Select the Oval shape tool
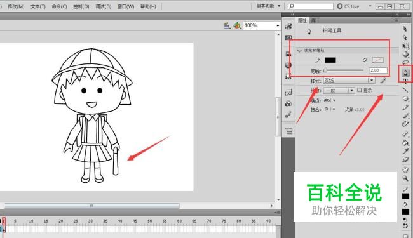This screenshot has height=238, width=413. click(405, 98)
